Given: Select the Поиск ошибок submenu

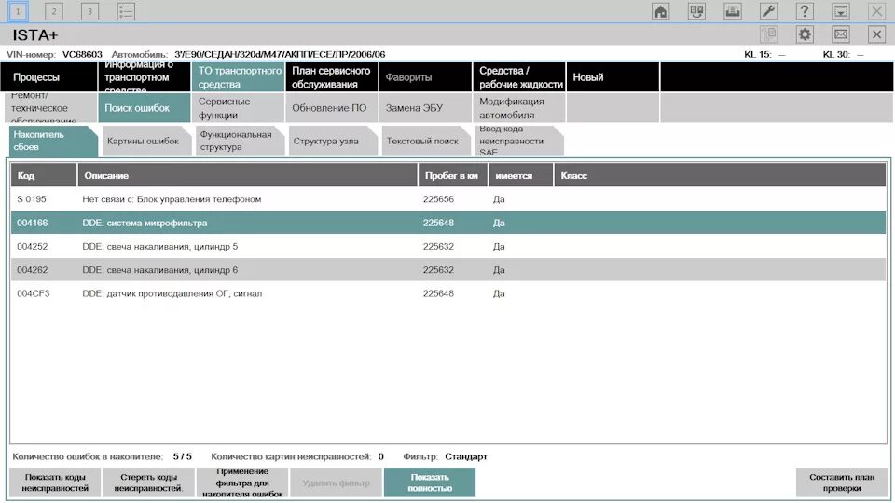Looking at the screenshot, I should click(x=144, y=108).
